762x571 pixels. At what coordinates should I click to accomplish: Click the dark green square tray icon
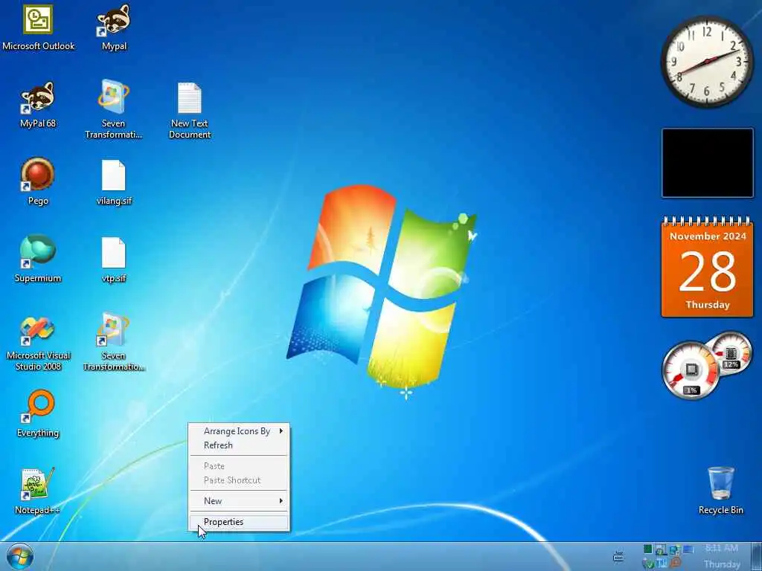(x=648, y=549)
